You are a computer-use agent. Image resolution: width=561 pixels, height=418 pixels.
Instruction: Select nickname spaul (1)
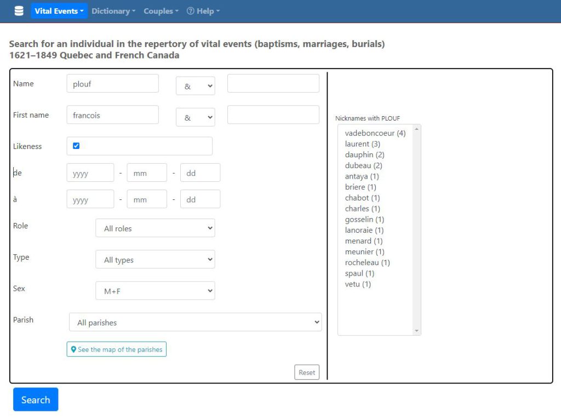tap(359, 273)
